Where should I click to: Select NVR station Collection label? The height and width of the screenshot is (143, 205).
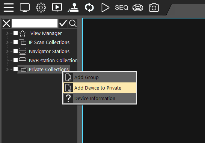coord(53,61)
